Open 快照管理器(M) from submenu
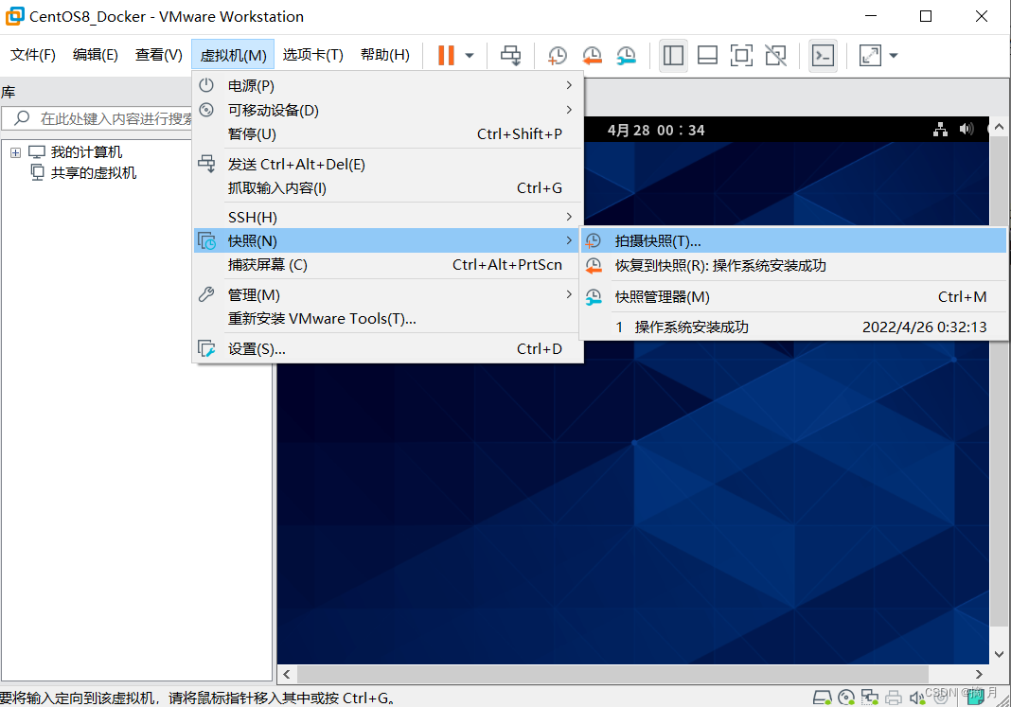Screen dimensions: 1011x707 793,296
